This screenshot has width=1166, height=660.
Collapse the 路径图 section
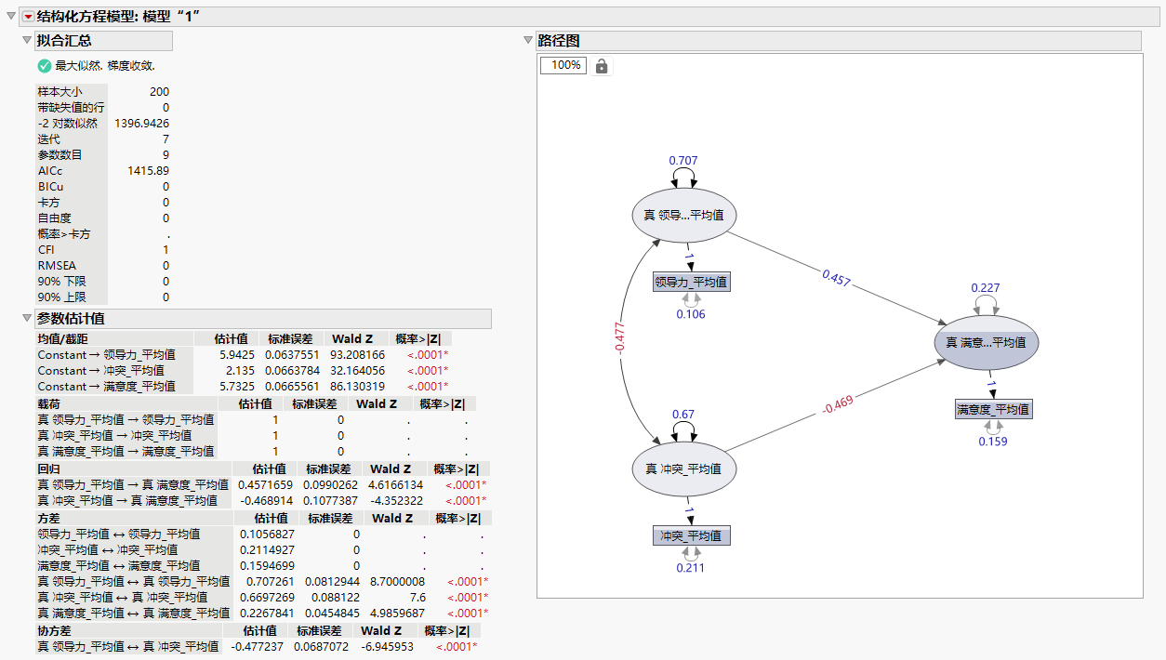click(x=528, y=41)
